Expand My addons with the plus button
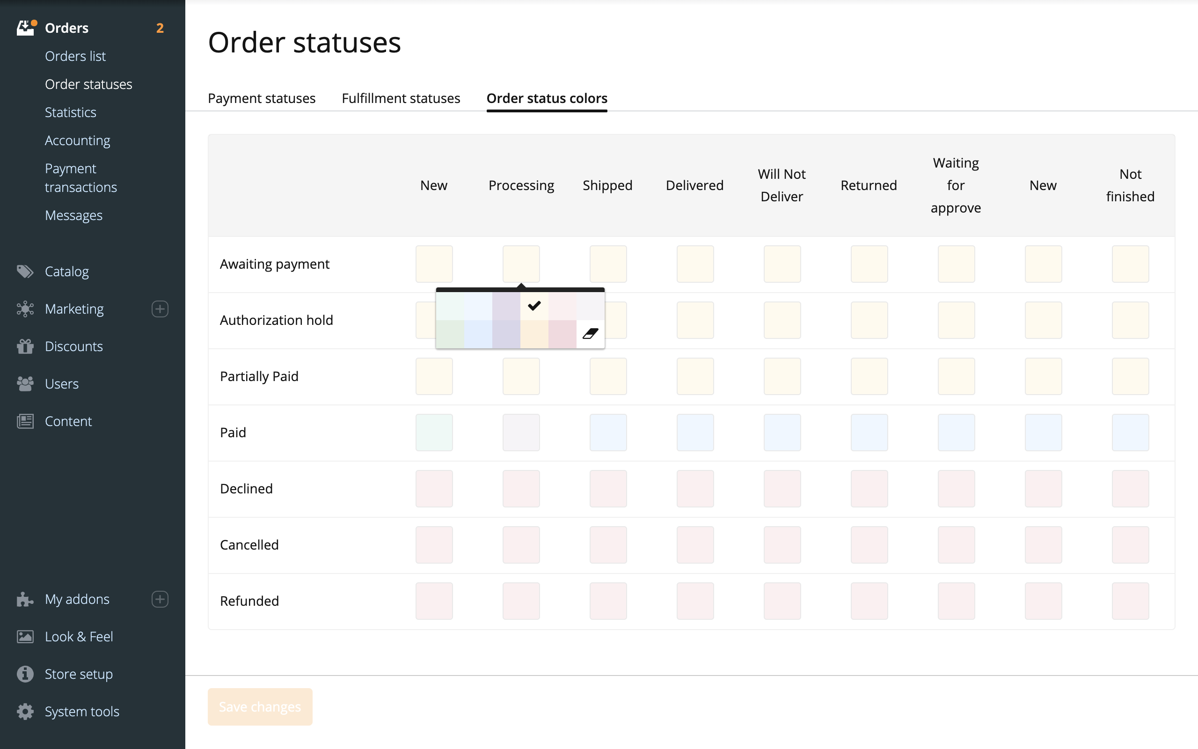The width and height of the screenshot is (1198, 749). click(160, 599)
